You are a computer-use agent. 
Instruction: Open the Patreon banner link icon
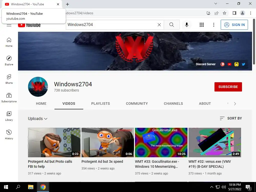point(222,64)
